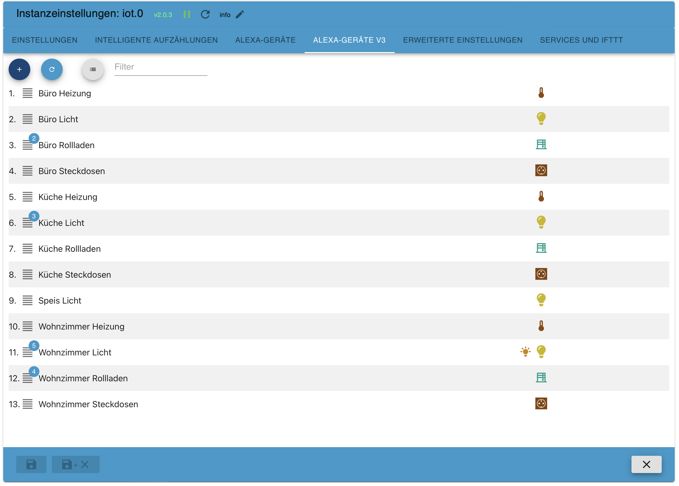This screenshot has width=679, height=486.
Task: Select the light bulb icon of Büro Licht
Action: tap(541, 118)
